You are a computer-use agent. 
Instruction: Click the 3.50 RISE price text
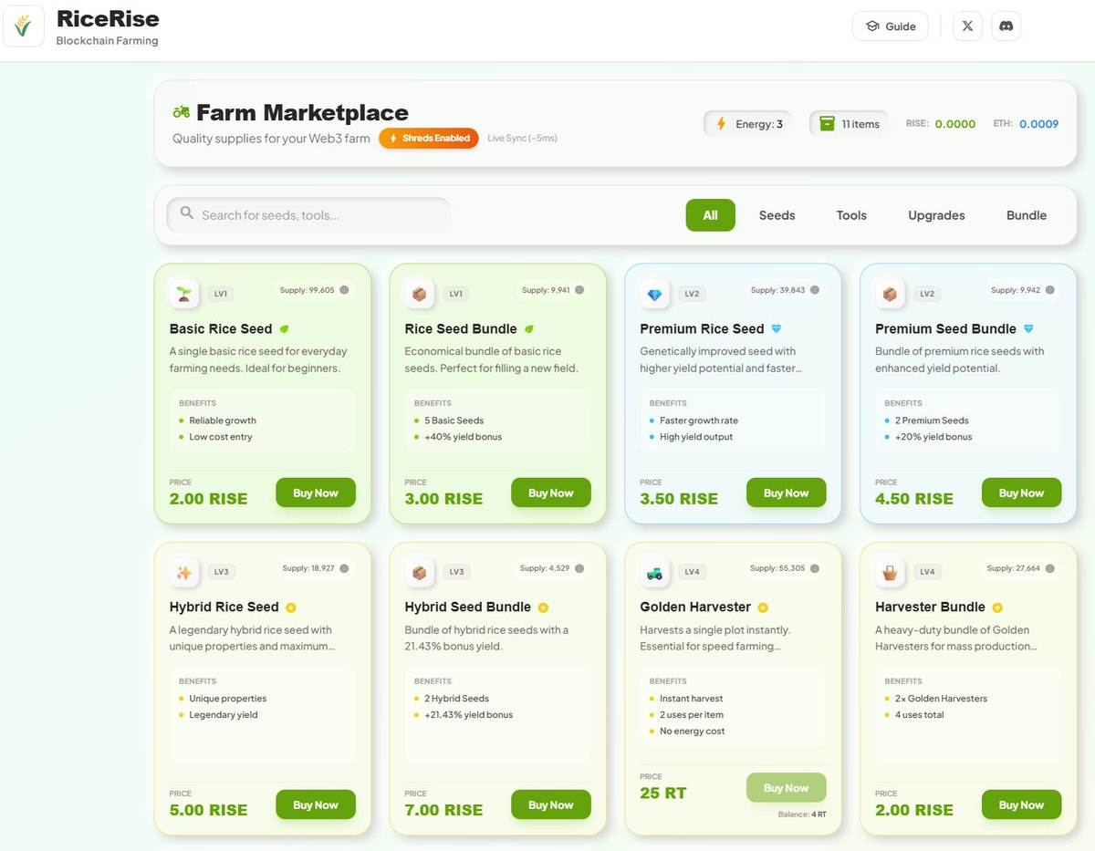click(679, 499)
